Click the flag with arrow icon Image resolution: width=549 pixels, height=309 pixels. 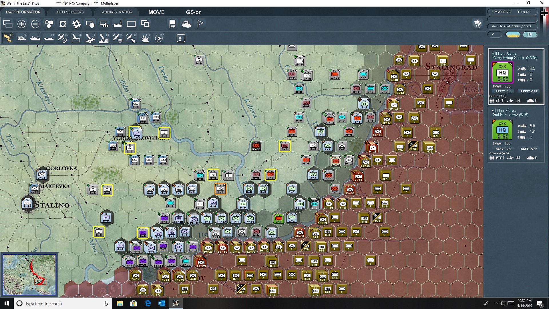coord(172,24)
